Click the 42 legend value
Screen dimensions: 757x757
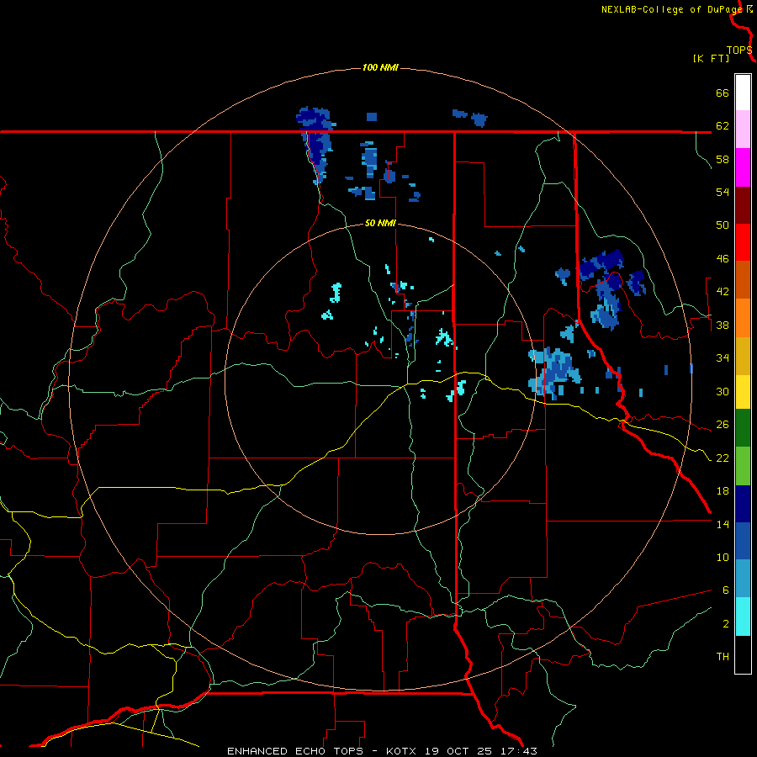[x=723, y=292]
